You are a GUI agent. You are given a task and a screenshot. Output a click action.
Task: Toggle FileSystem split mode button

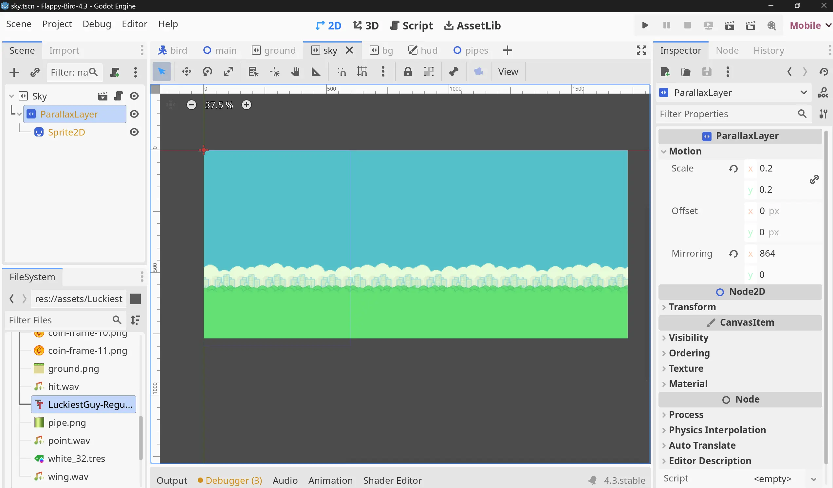[x=136, y=299]
